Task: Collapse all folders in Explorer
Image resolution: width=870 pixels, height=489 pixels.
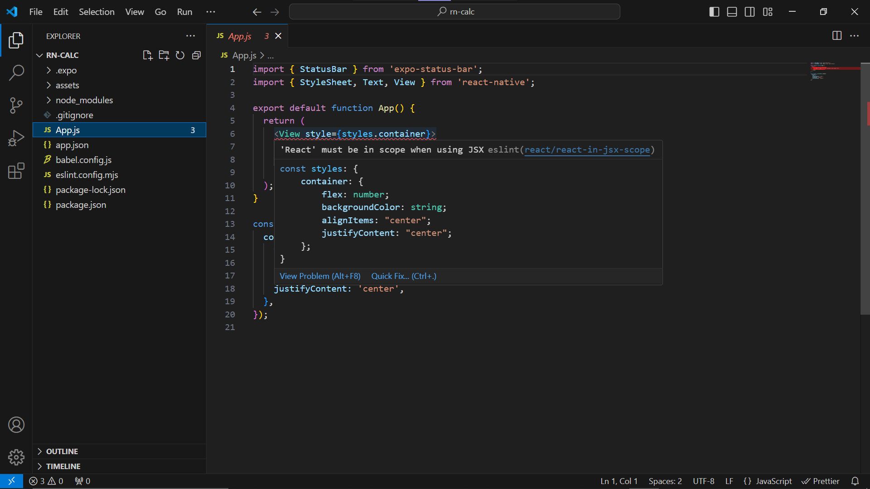Action: click(x=196, y=55)
